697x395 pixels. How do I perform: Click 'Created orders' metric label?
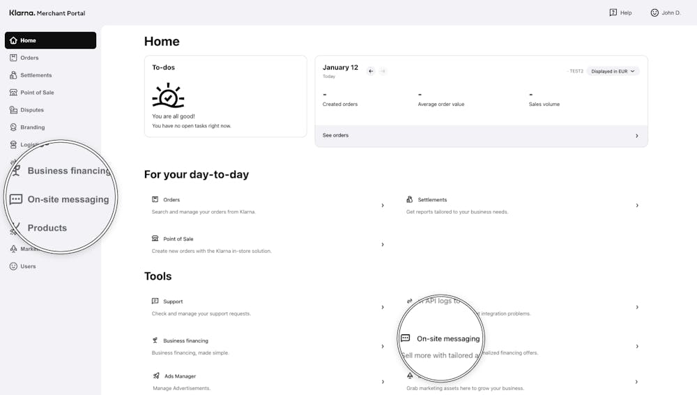[x=340, y=104]
